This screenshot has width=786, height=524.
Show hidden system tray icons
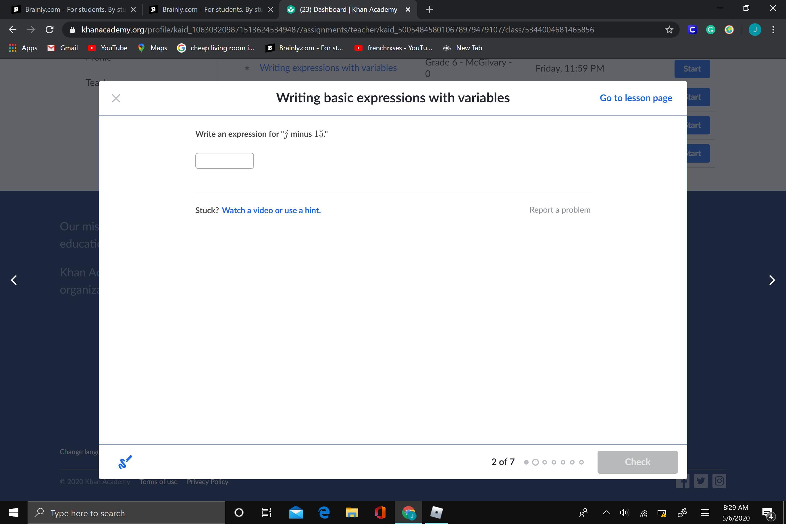(606, 512)
